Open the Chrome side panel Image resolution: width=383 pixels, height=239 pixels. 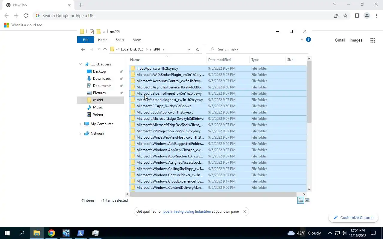357,16
